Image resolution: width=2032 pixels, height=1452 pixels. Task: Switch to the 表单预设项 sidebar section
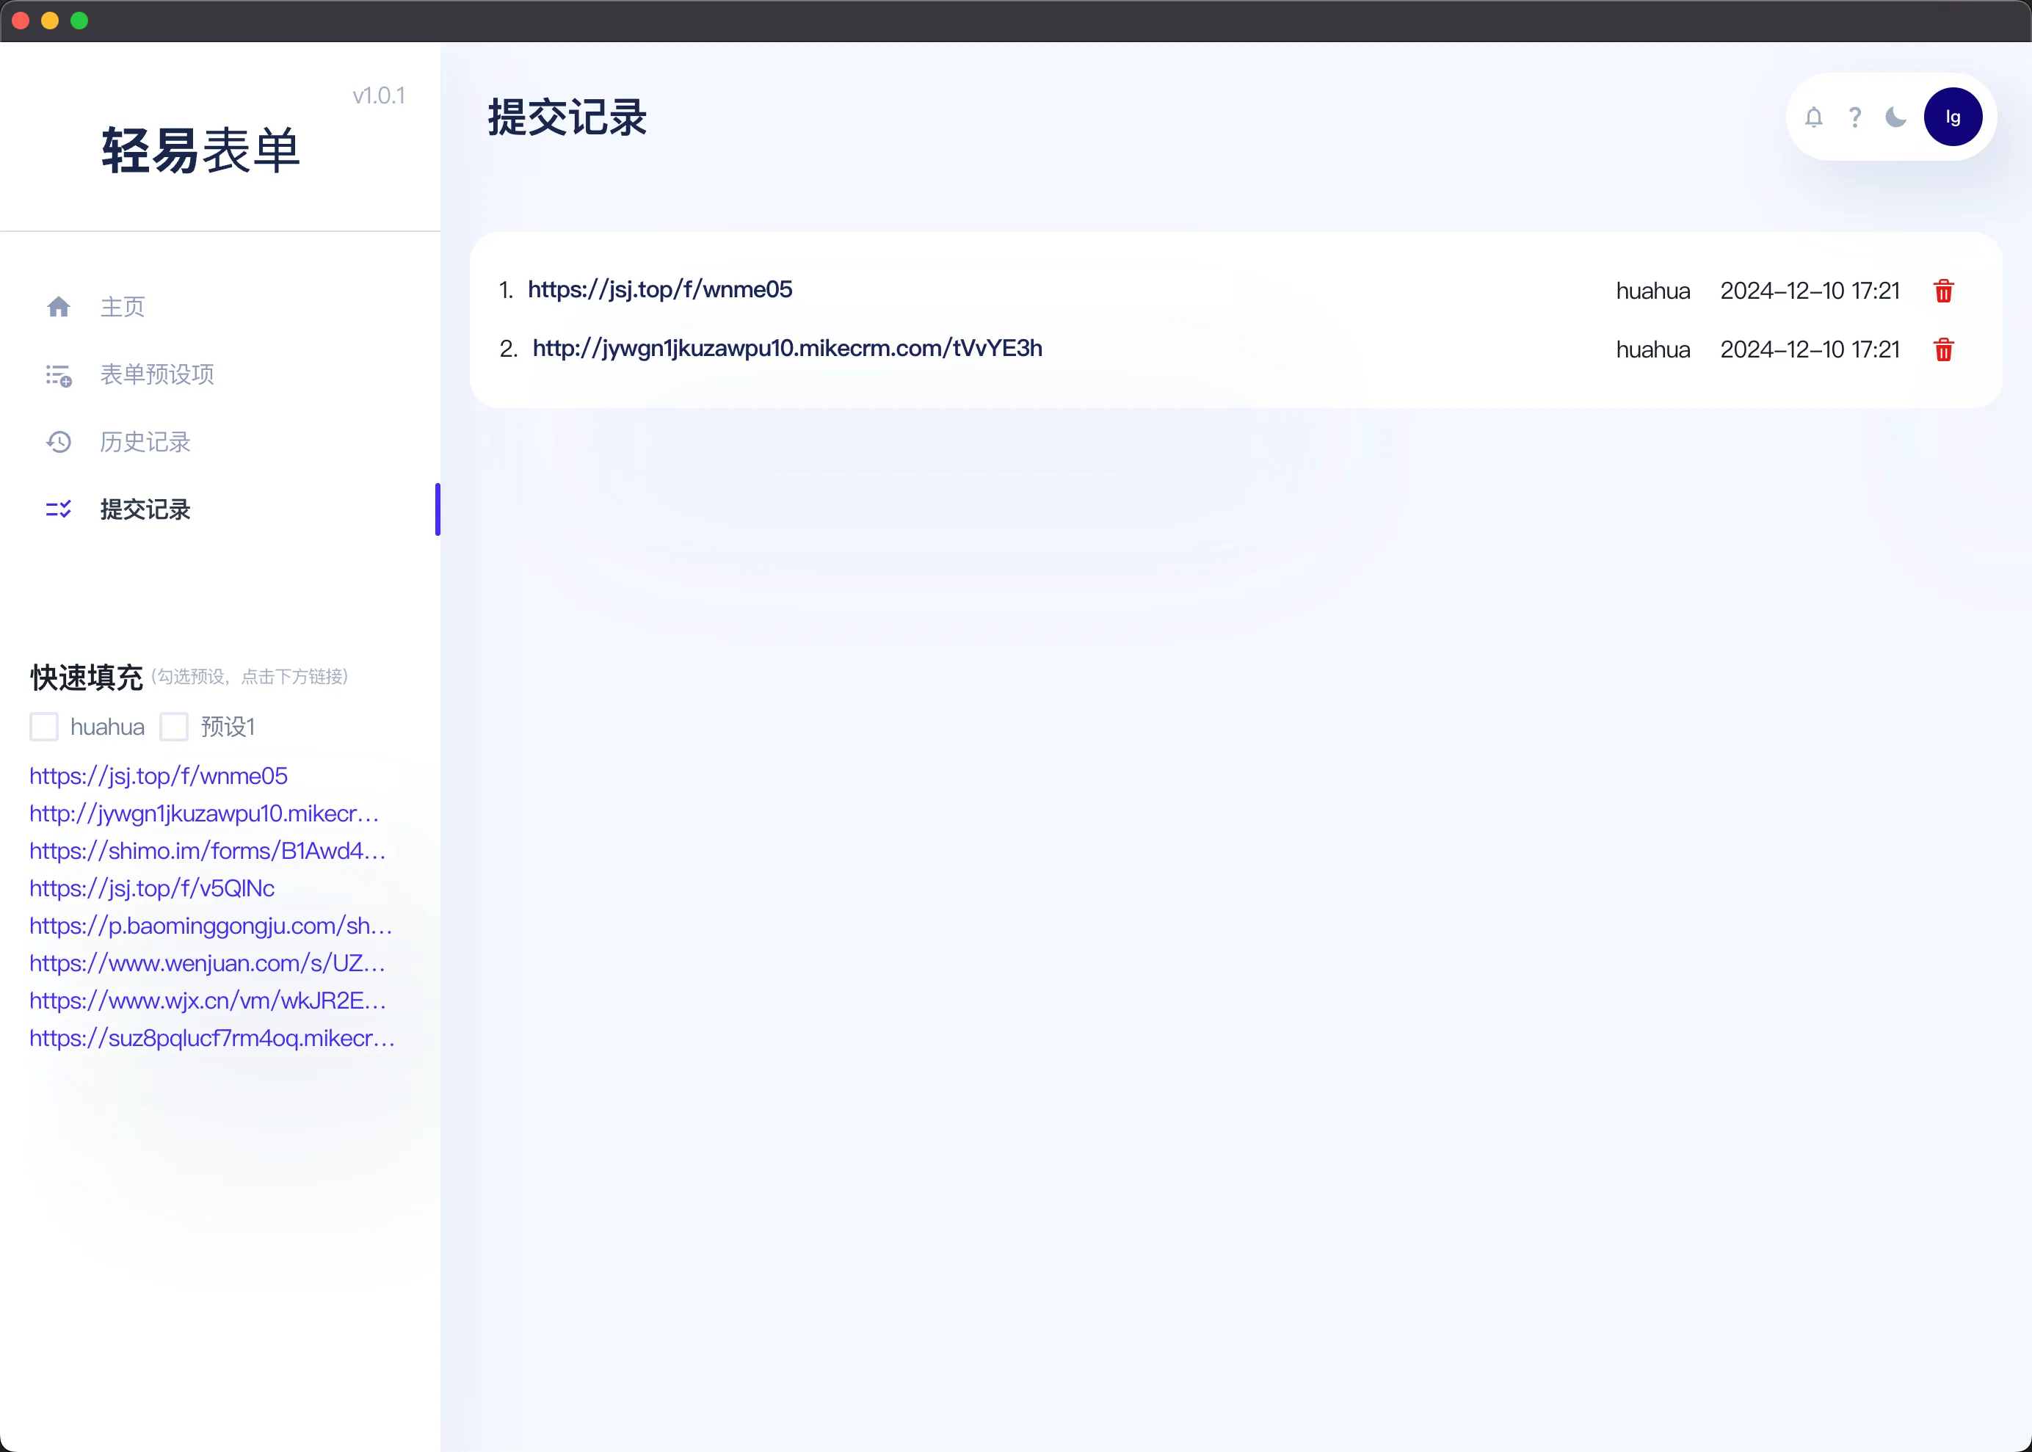tap(157, 374)
